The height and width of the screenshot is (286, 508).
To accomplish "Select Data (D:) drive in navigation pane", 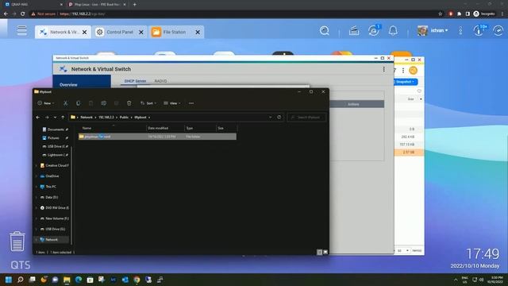I will tap(52, 197).
